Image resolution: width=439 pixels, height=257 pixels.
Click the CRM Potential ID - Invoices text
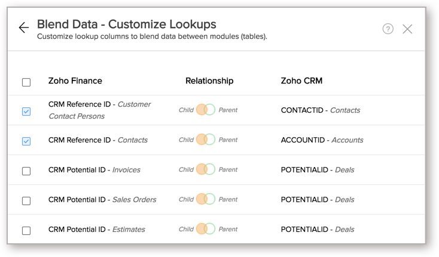point(94,170)
